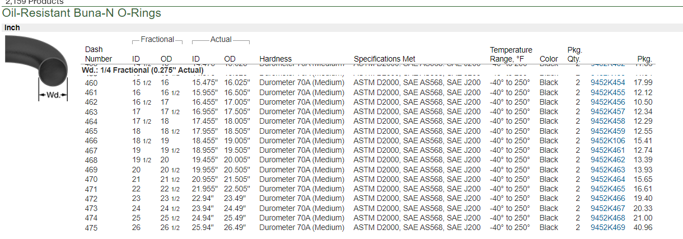This screenshot has width=683, height=239.
Task: Click the Fractional group header
Action: click(157, 39)
